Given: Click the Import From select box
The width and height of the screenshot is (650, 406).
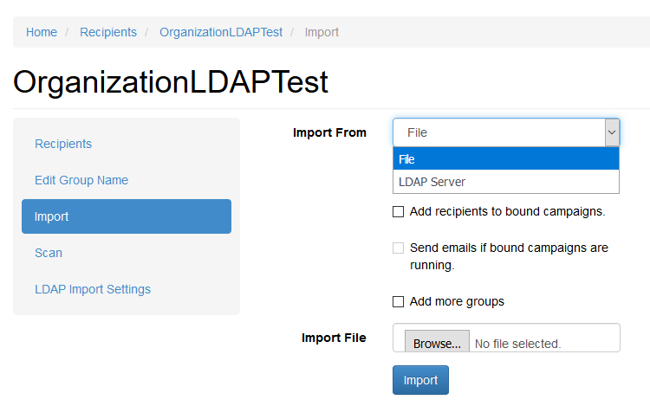Looking at the screenshot, I should click(x=506, y=132).
